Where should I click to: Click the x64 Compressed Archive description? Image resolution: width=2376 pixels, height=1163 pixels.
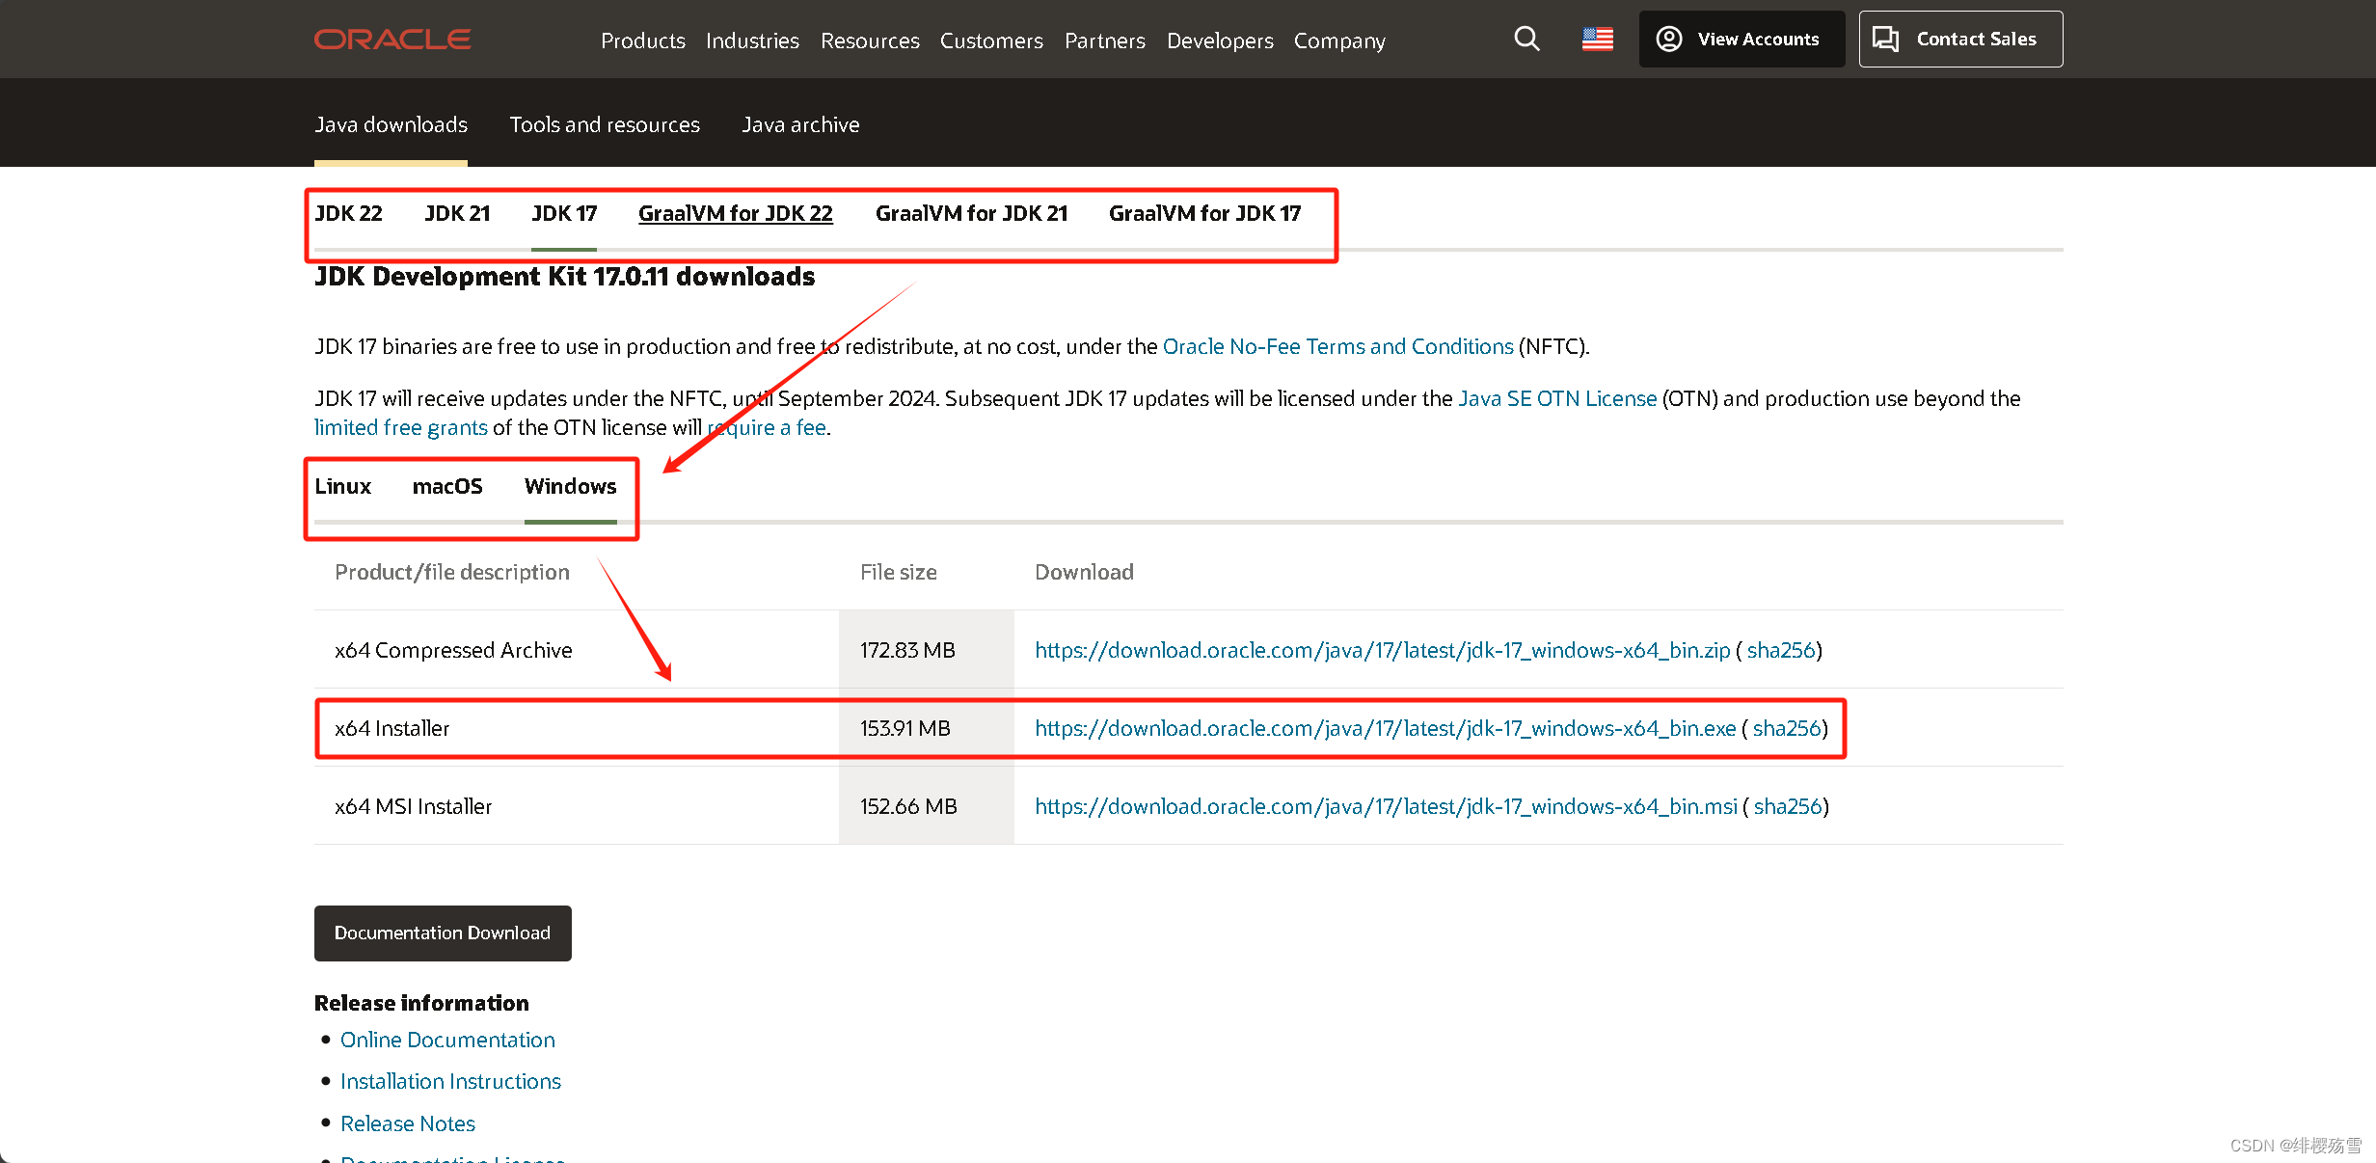pyautogui.click(x=453, y=650)
